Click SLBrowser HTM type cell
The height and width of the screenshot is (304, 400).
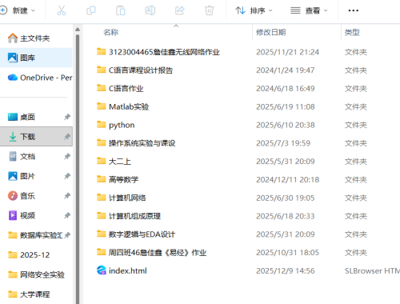click(372, 271)
